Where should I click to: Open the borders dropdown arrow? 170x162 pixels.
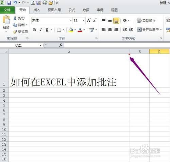coord(64,30)
